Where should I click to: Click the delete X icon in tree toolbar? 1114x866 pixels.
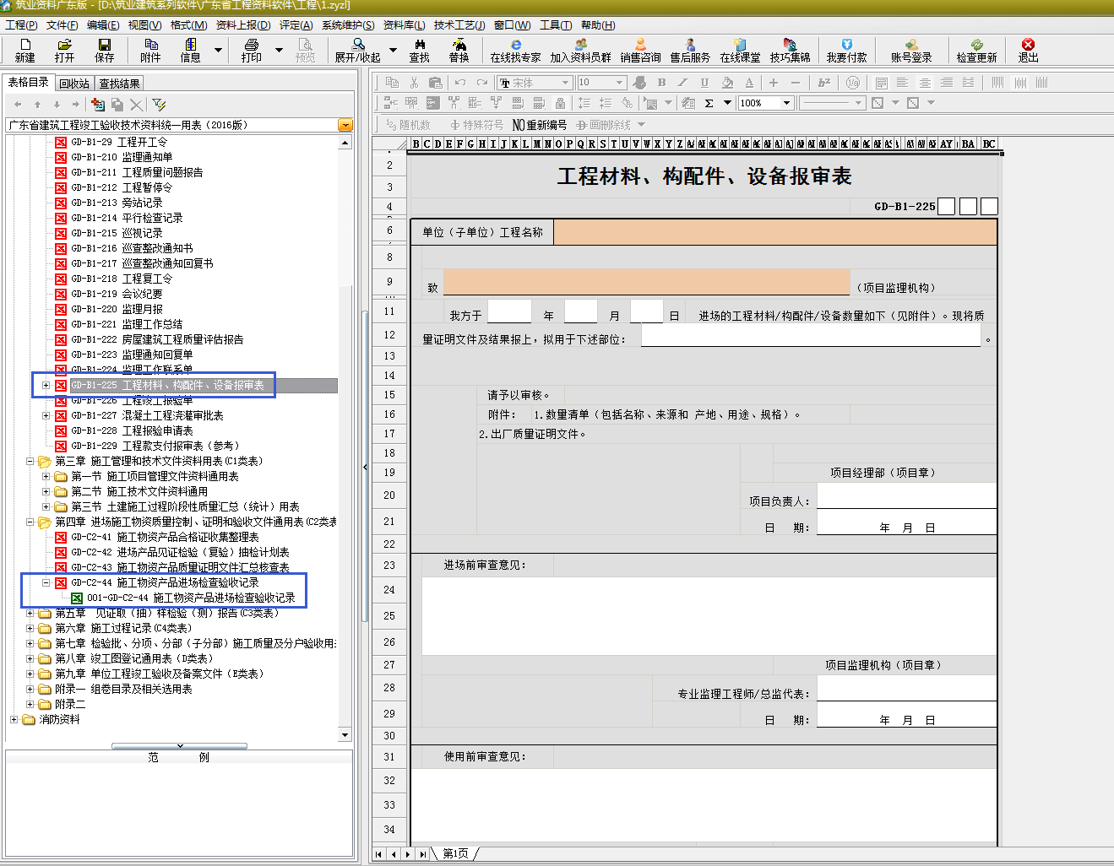tap(136, 104)
